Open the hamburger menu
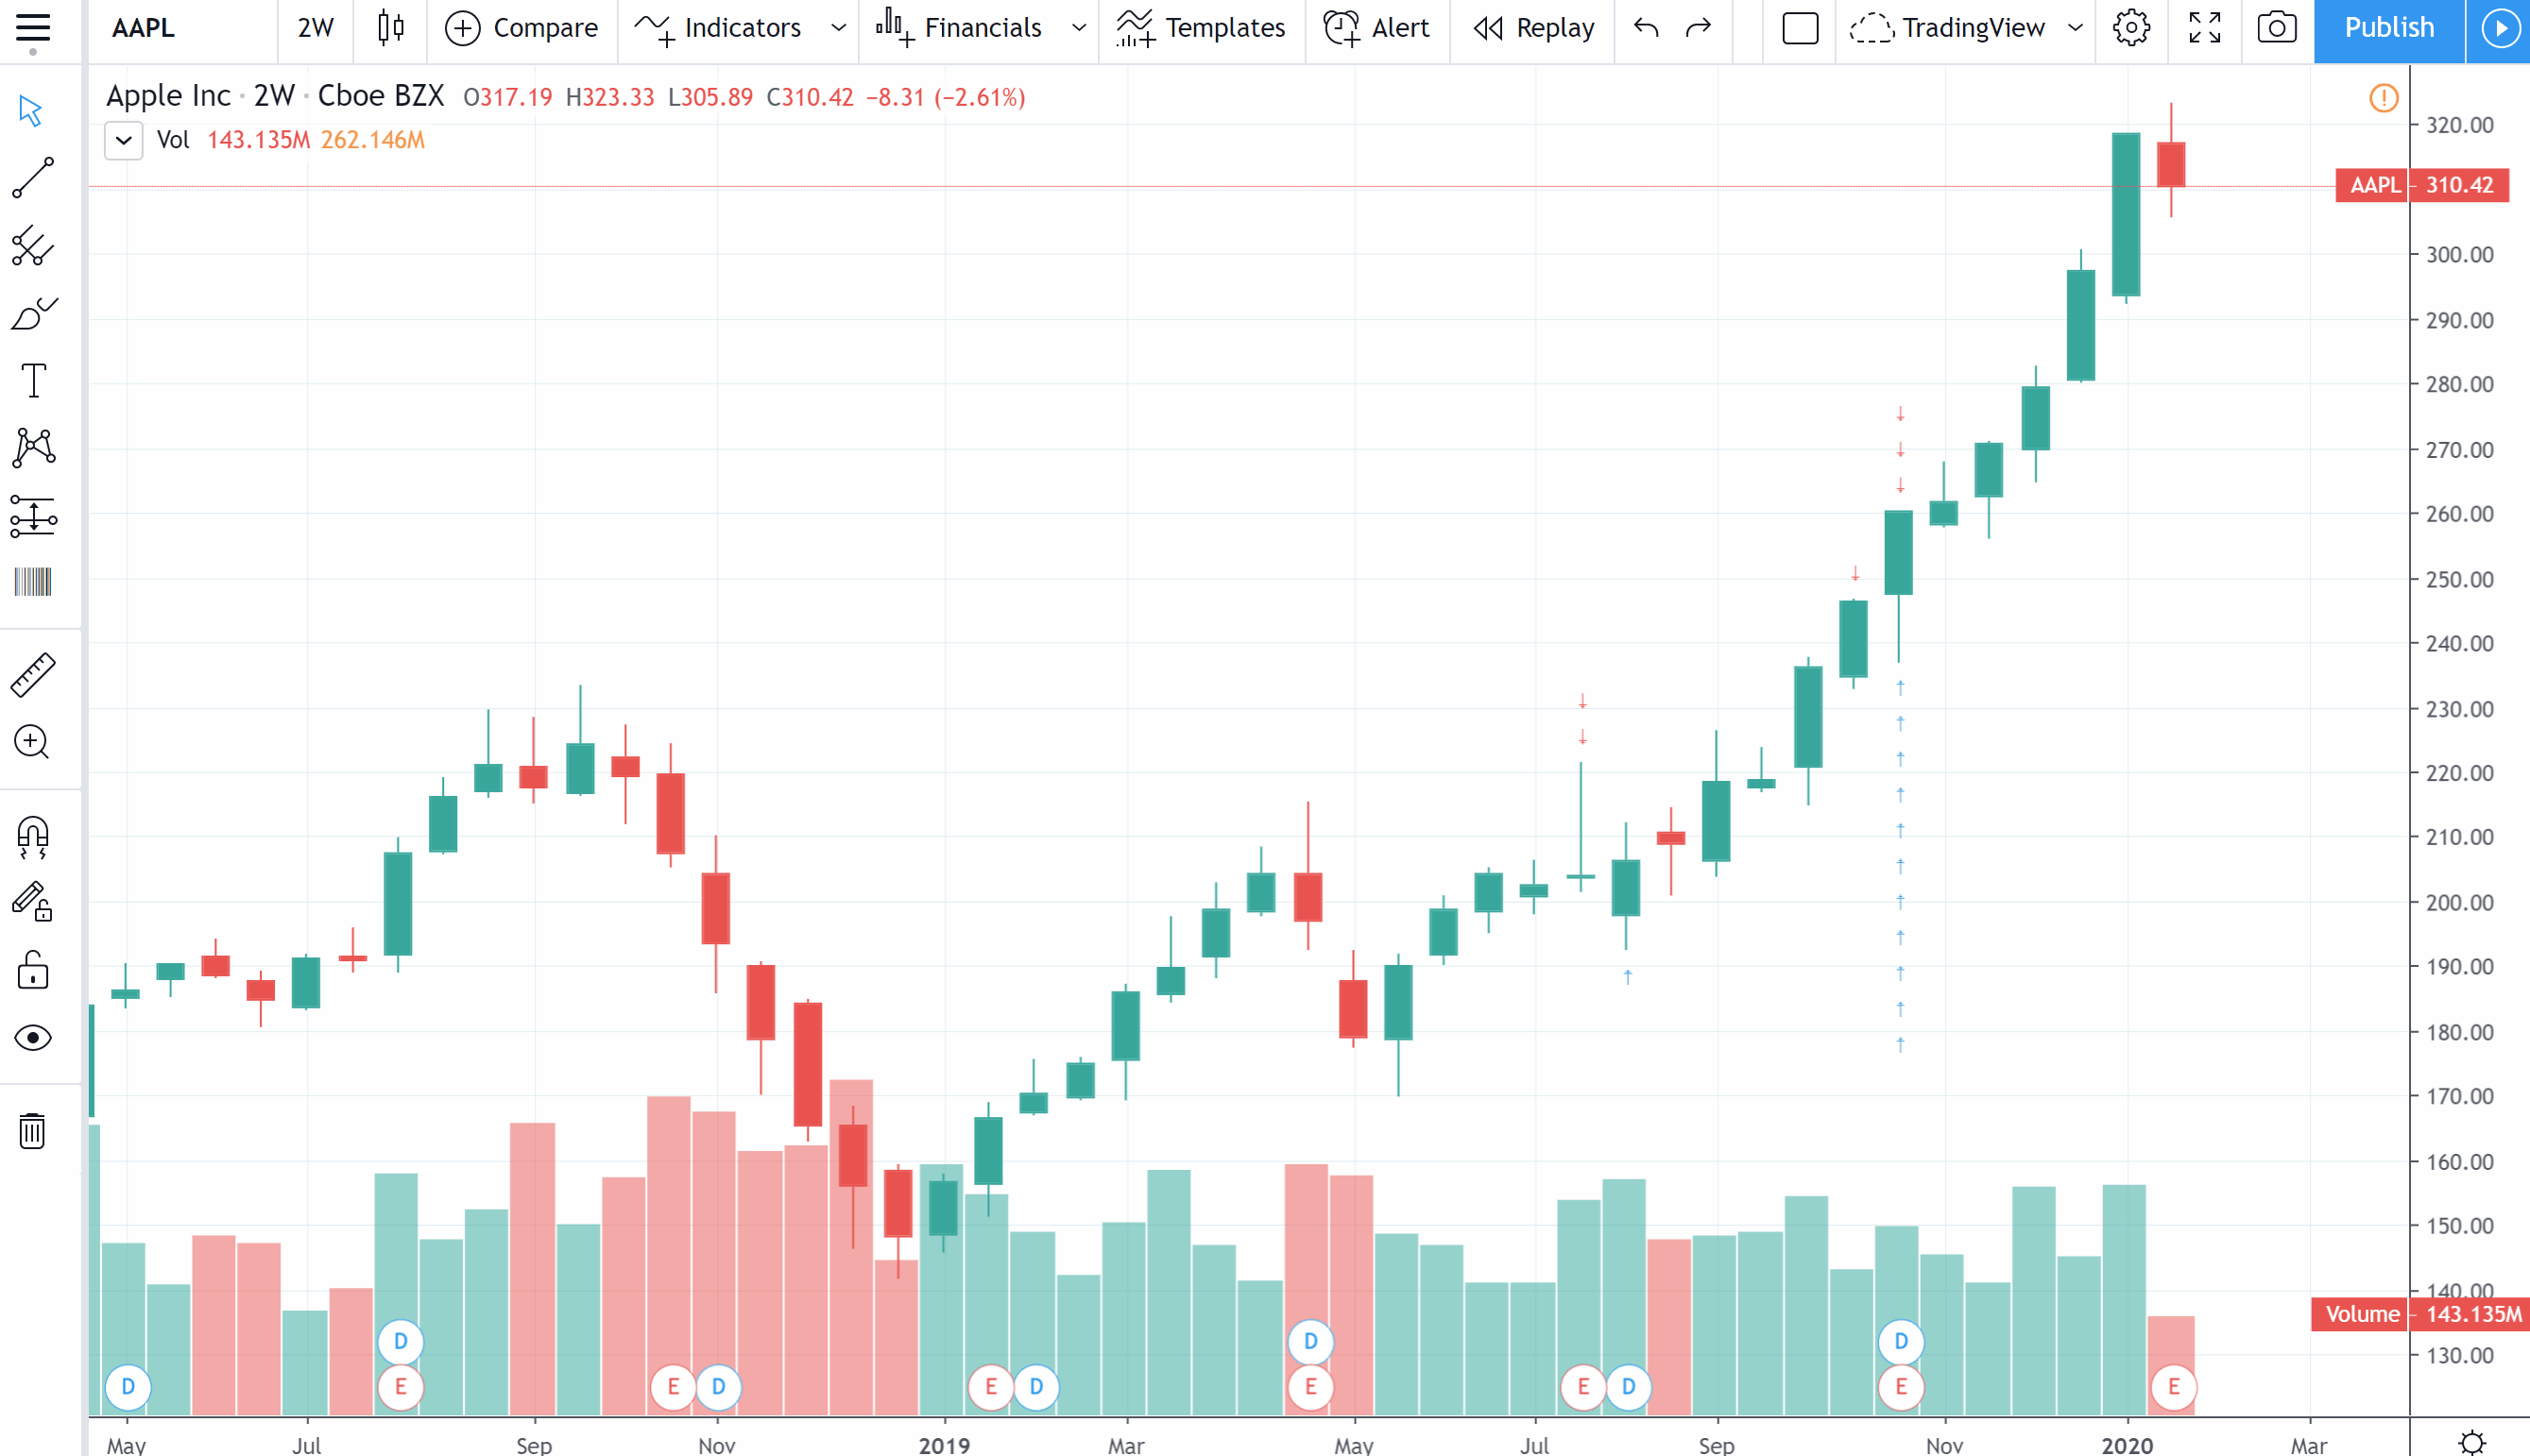 click(x=33, y=28)
